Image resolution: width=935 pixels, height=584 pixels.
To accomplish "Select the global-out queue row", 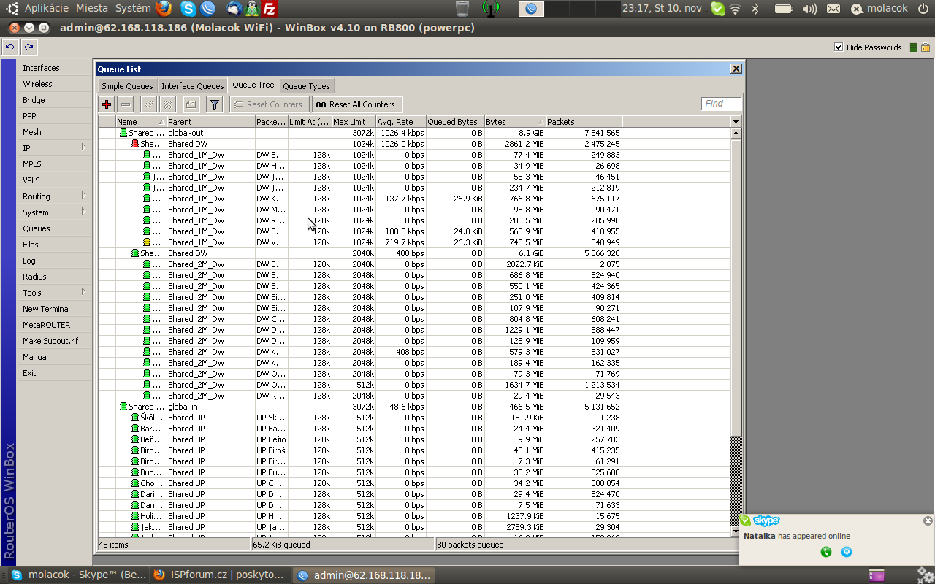I will tap(414, 133).
